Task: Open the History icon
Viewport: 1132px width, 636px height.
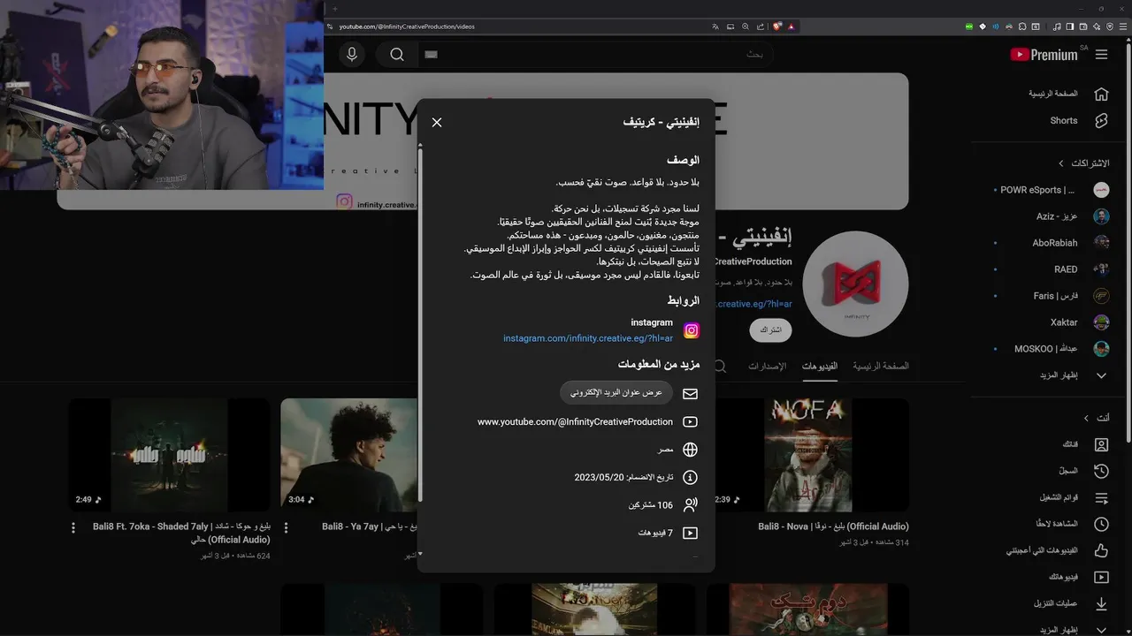Action: 1101,472
